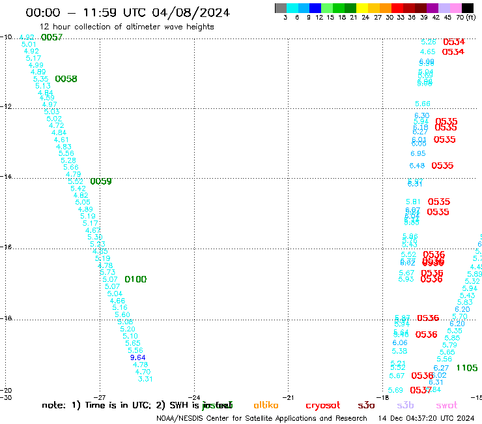The height and width of the screenshot is (424, 482).
Task: Click the wave height value '4.82'
Action: pyautogui.click(x=81, y=195)
